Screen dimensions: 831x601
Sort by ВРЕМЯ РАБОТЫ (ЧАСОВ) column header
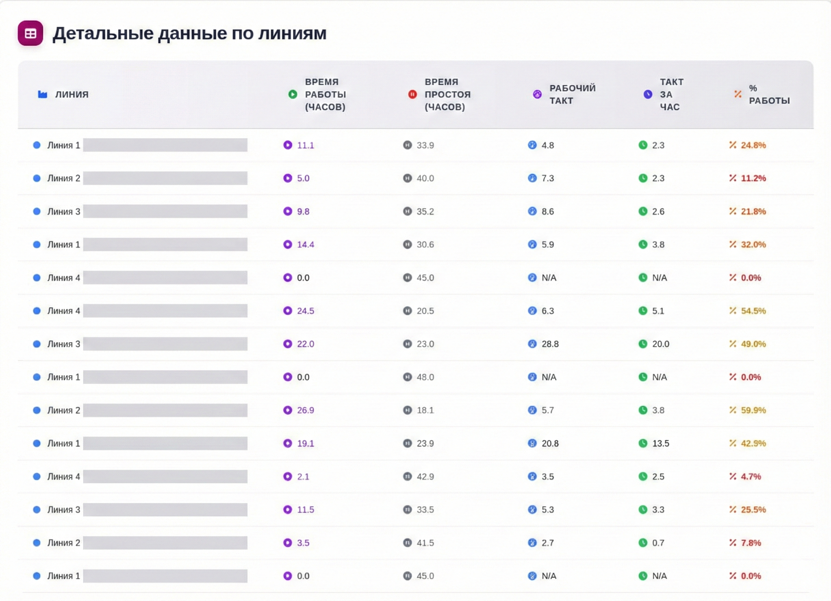325,95
